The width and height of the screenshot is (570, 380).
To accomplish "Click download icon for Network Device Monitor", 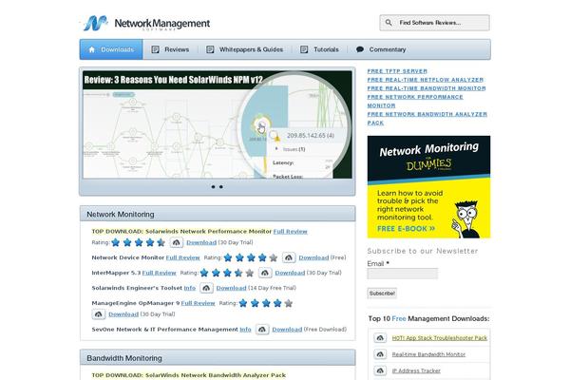I will click(289, 257).
